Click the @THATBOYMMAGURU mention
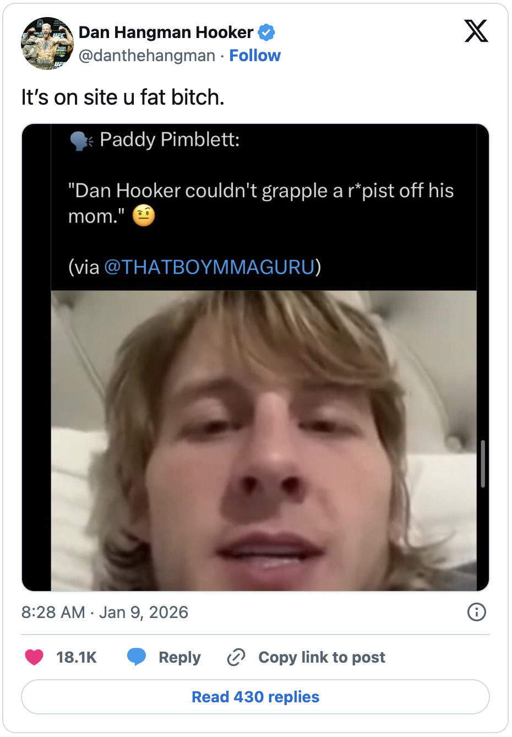Screen dimensions: 512x737 [209, 267]
